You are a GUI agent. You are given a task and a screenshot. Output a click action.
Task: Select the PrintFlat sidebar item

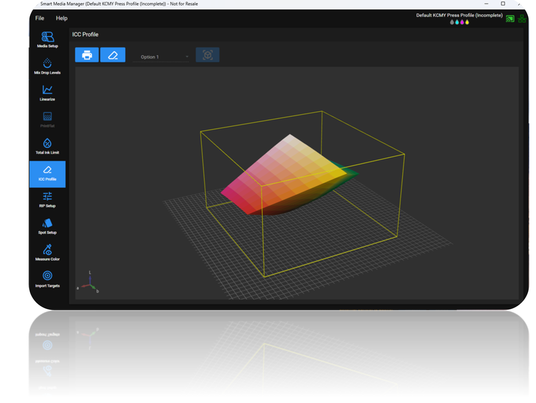(47, 120)
